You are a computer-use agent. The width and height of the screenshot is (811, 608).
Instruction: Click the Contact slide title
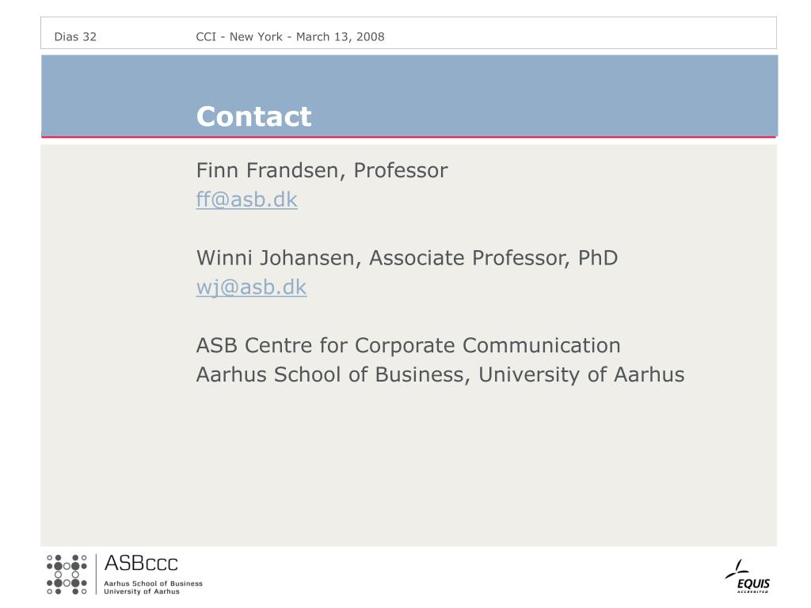coord(254,116)
